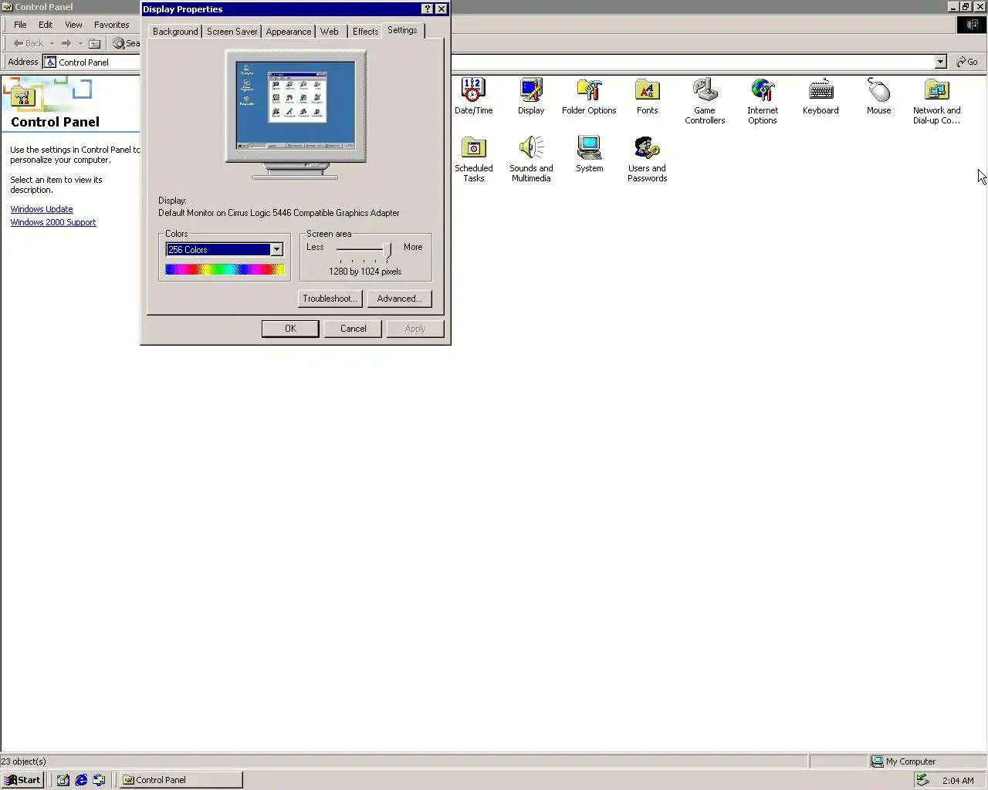Click the Troubleshoot button
The height and width of the screenshot is (790, 988).
tap(330, 299)
